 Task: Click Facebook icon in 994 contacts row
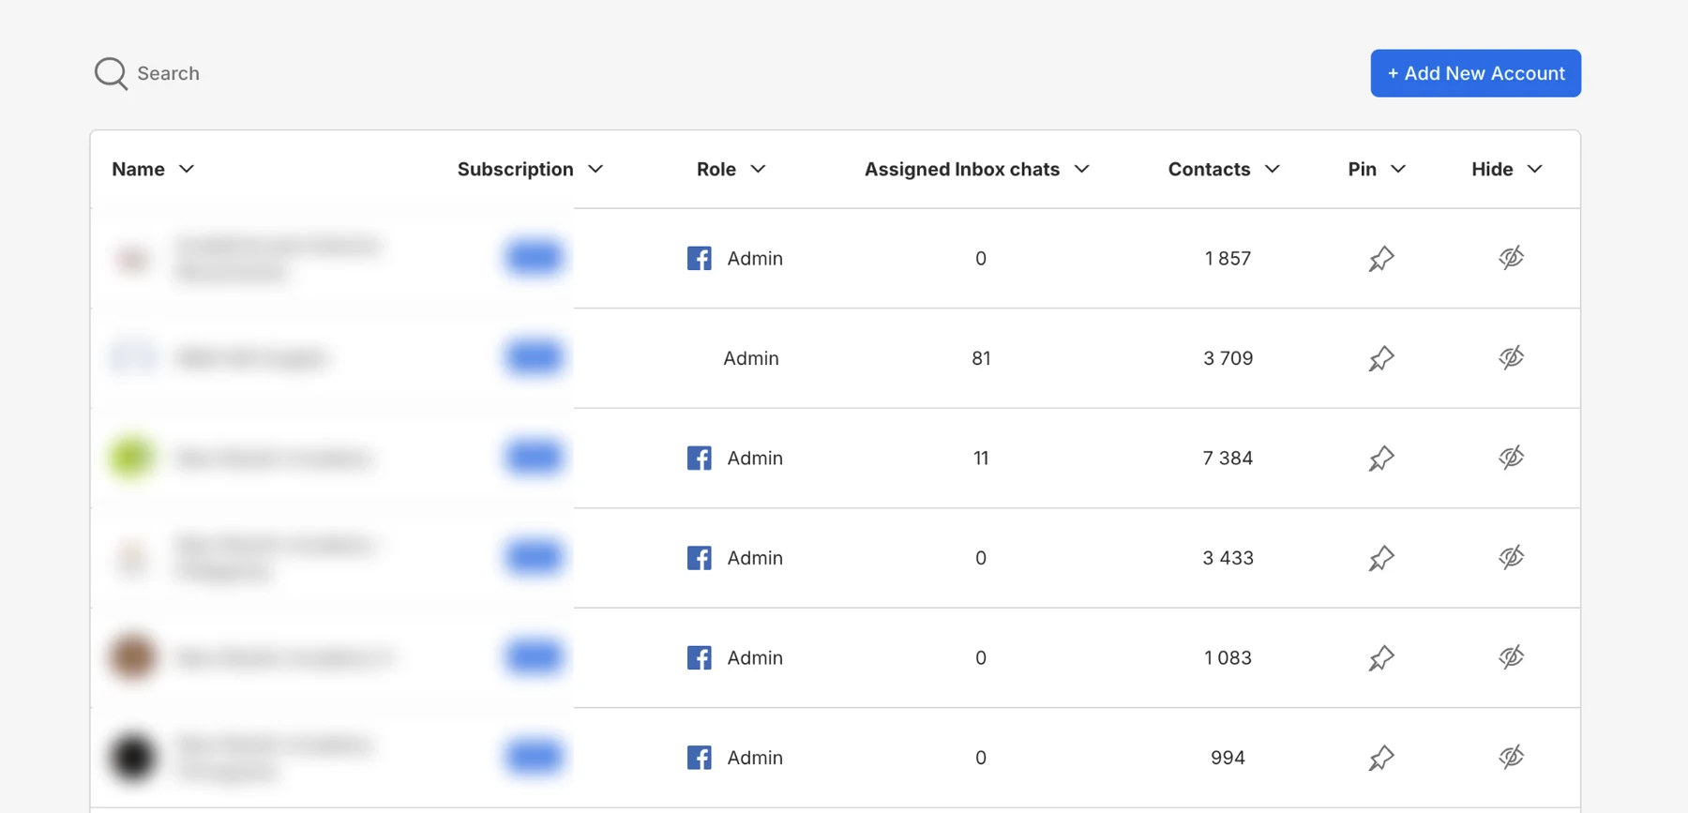(699, 758)
